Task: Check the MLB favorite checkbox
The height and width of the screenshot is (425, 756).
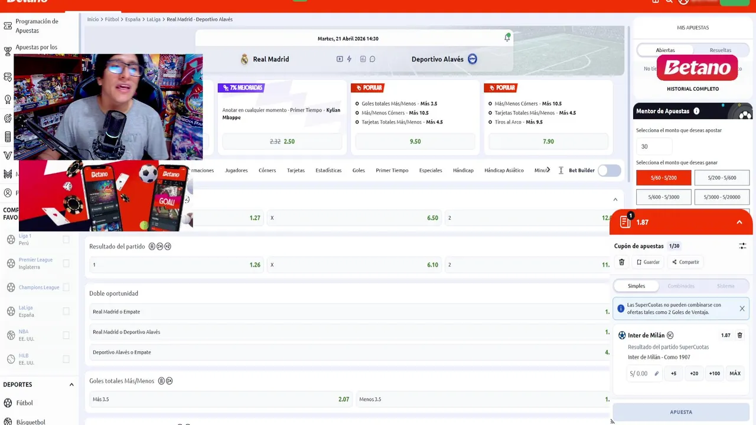Action: pos(66,359)
